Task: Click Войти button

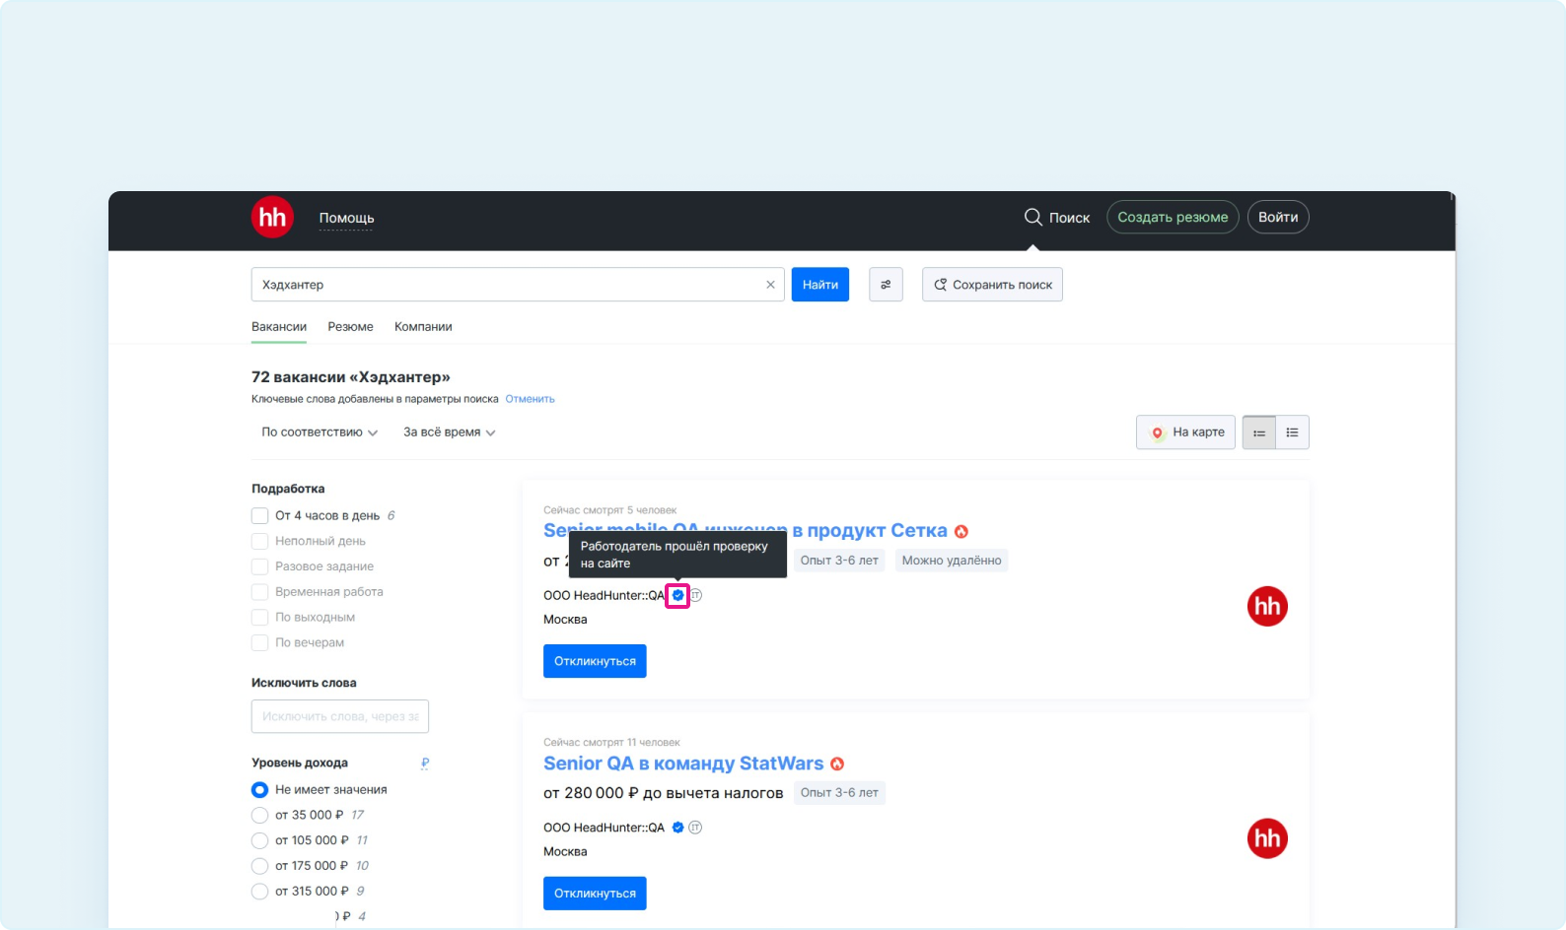Action: [1278, 217]
